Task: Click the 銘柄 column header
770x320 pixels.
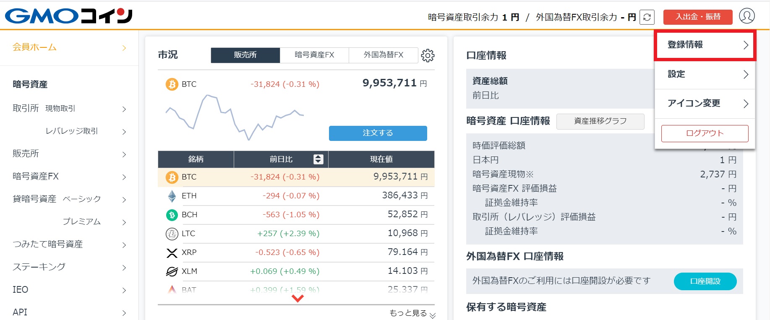Action: [196, 159]
